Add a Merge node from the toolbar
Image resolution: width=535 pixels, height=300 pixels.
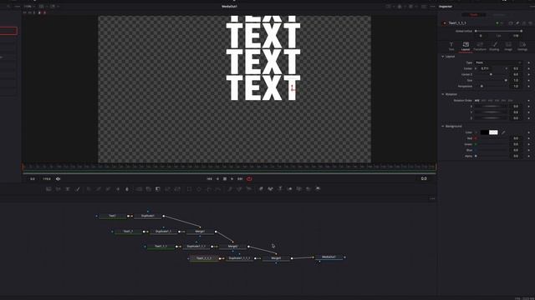coord(139,189)
